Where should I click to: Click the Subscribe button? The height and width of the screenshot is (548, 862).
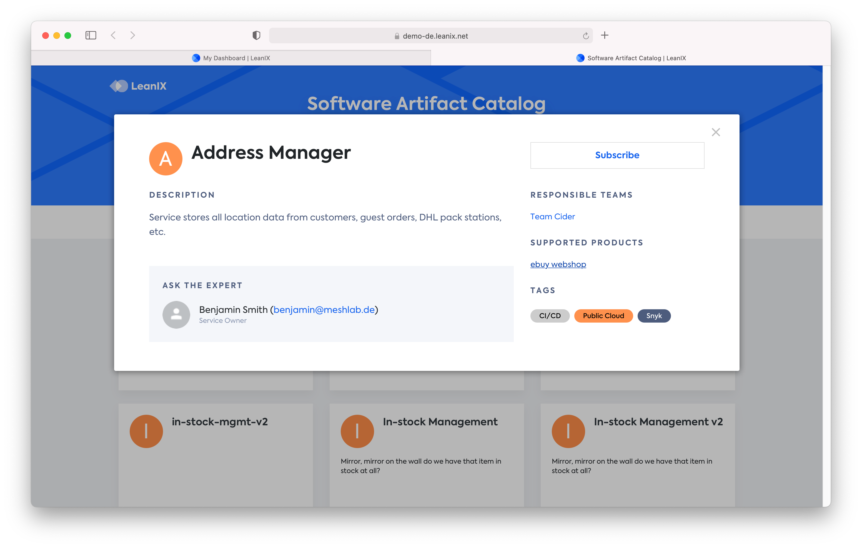[x=617, y=155]
